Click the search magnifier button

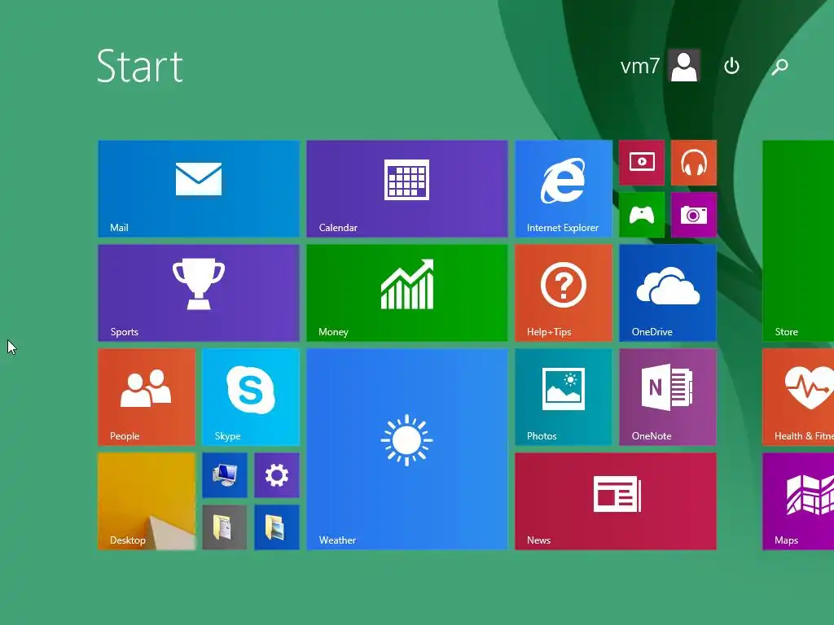[x=779, y=66]
